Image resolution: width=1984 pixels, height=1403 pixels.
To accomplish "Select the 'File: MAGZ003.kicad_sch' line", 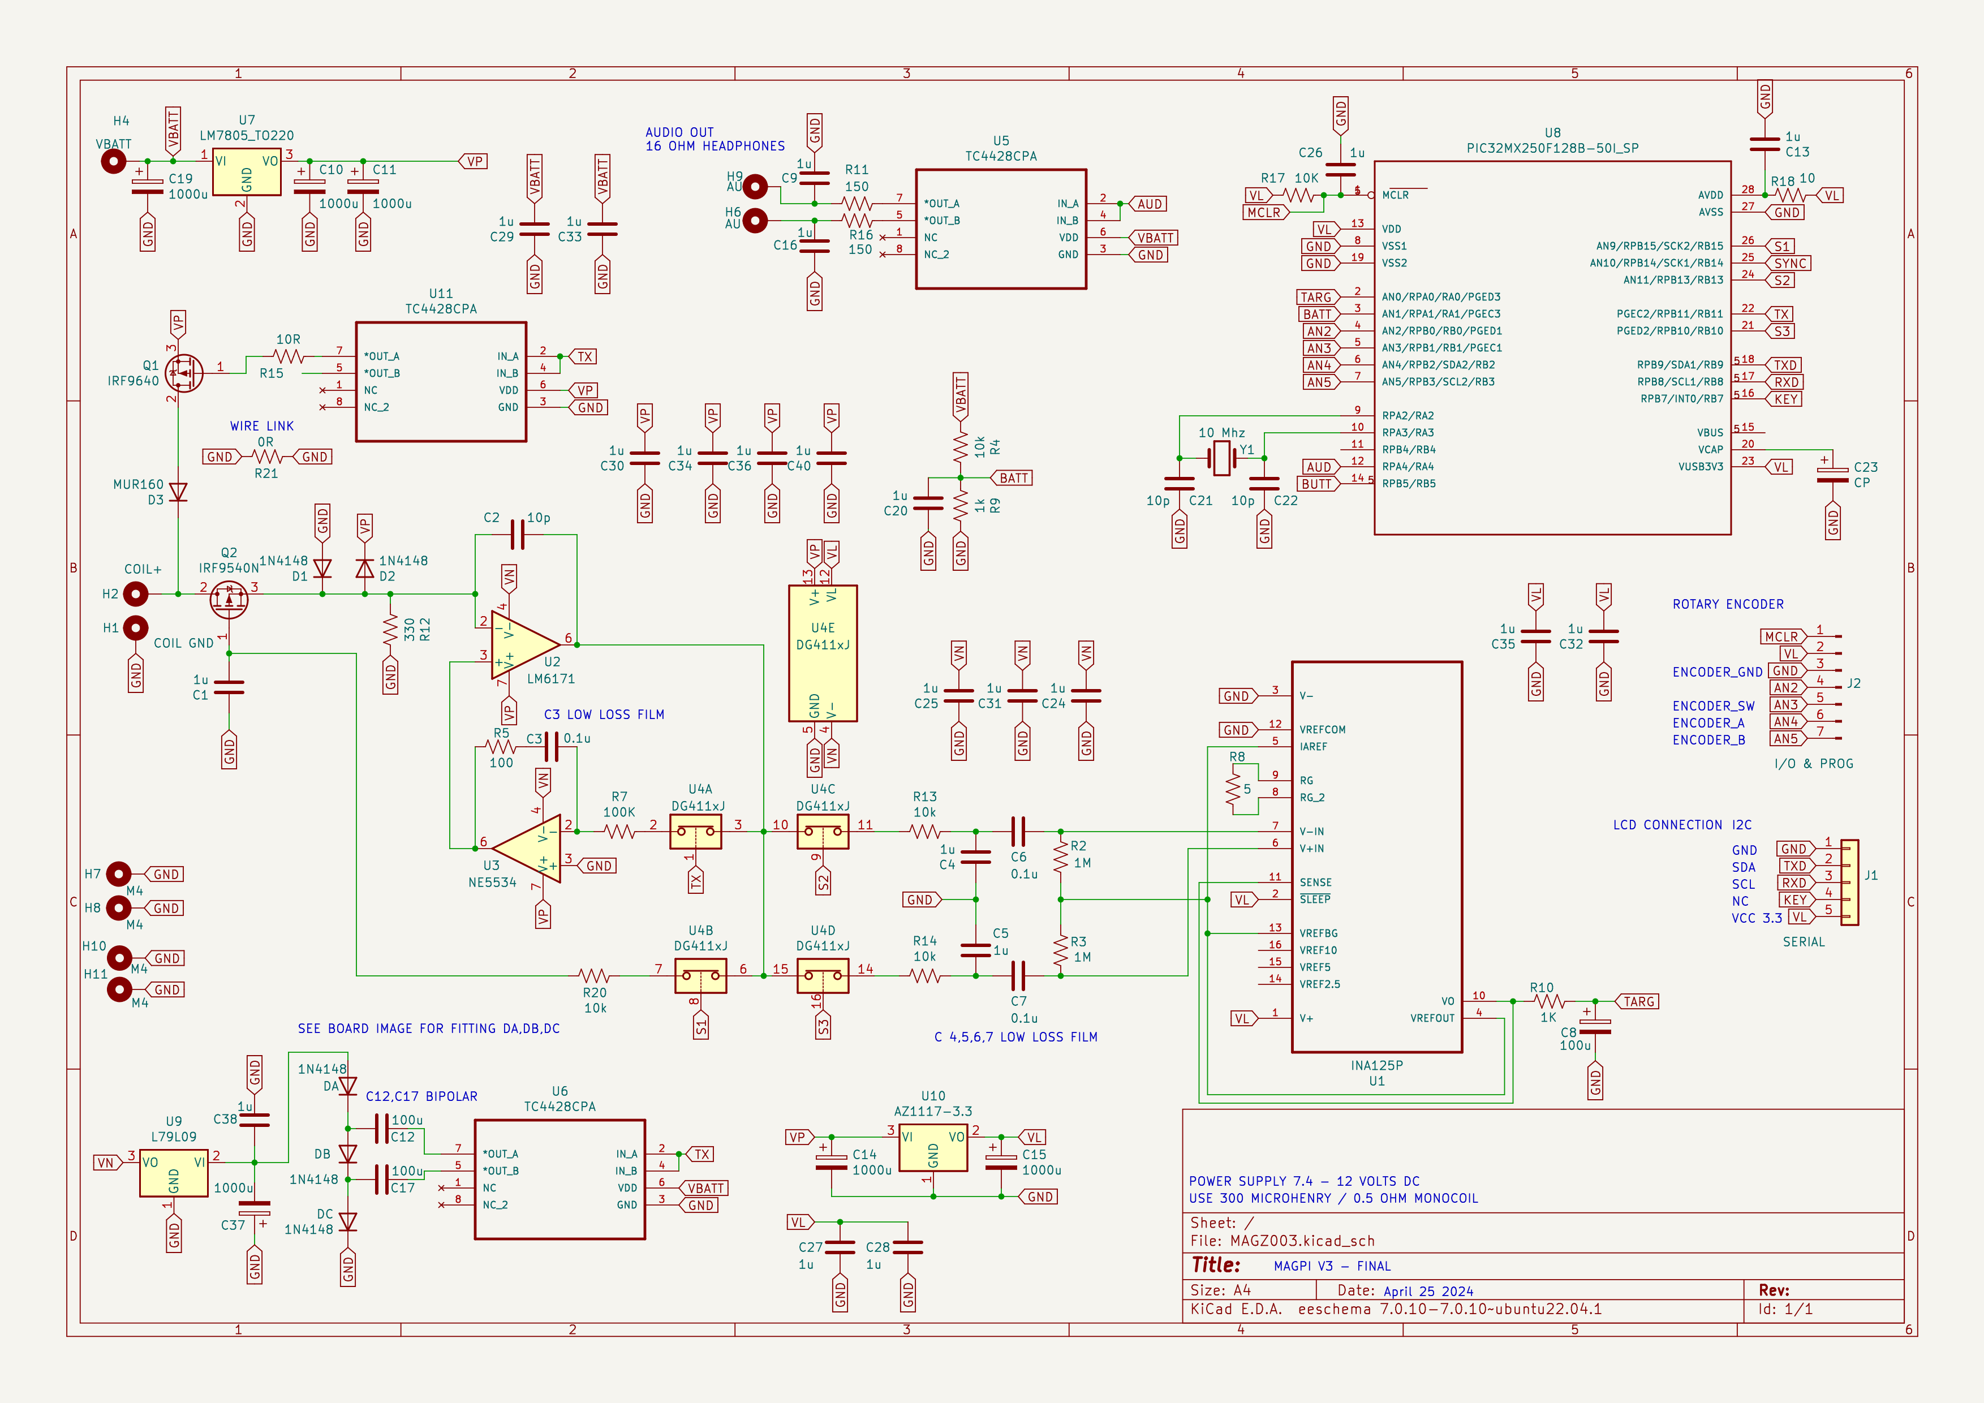I will coord(1281,1241).
